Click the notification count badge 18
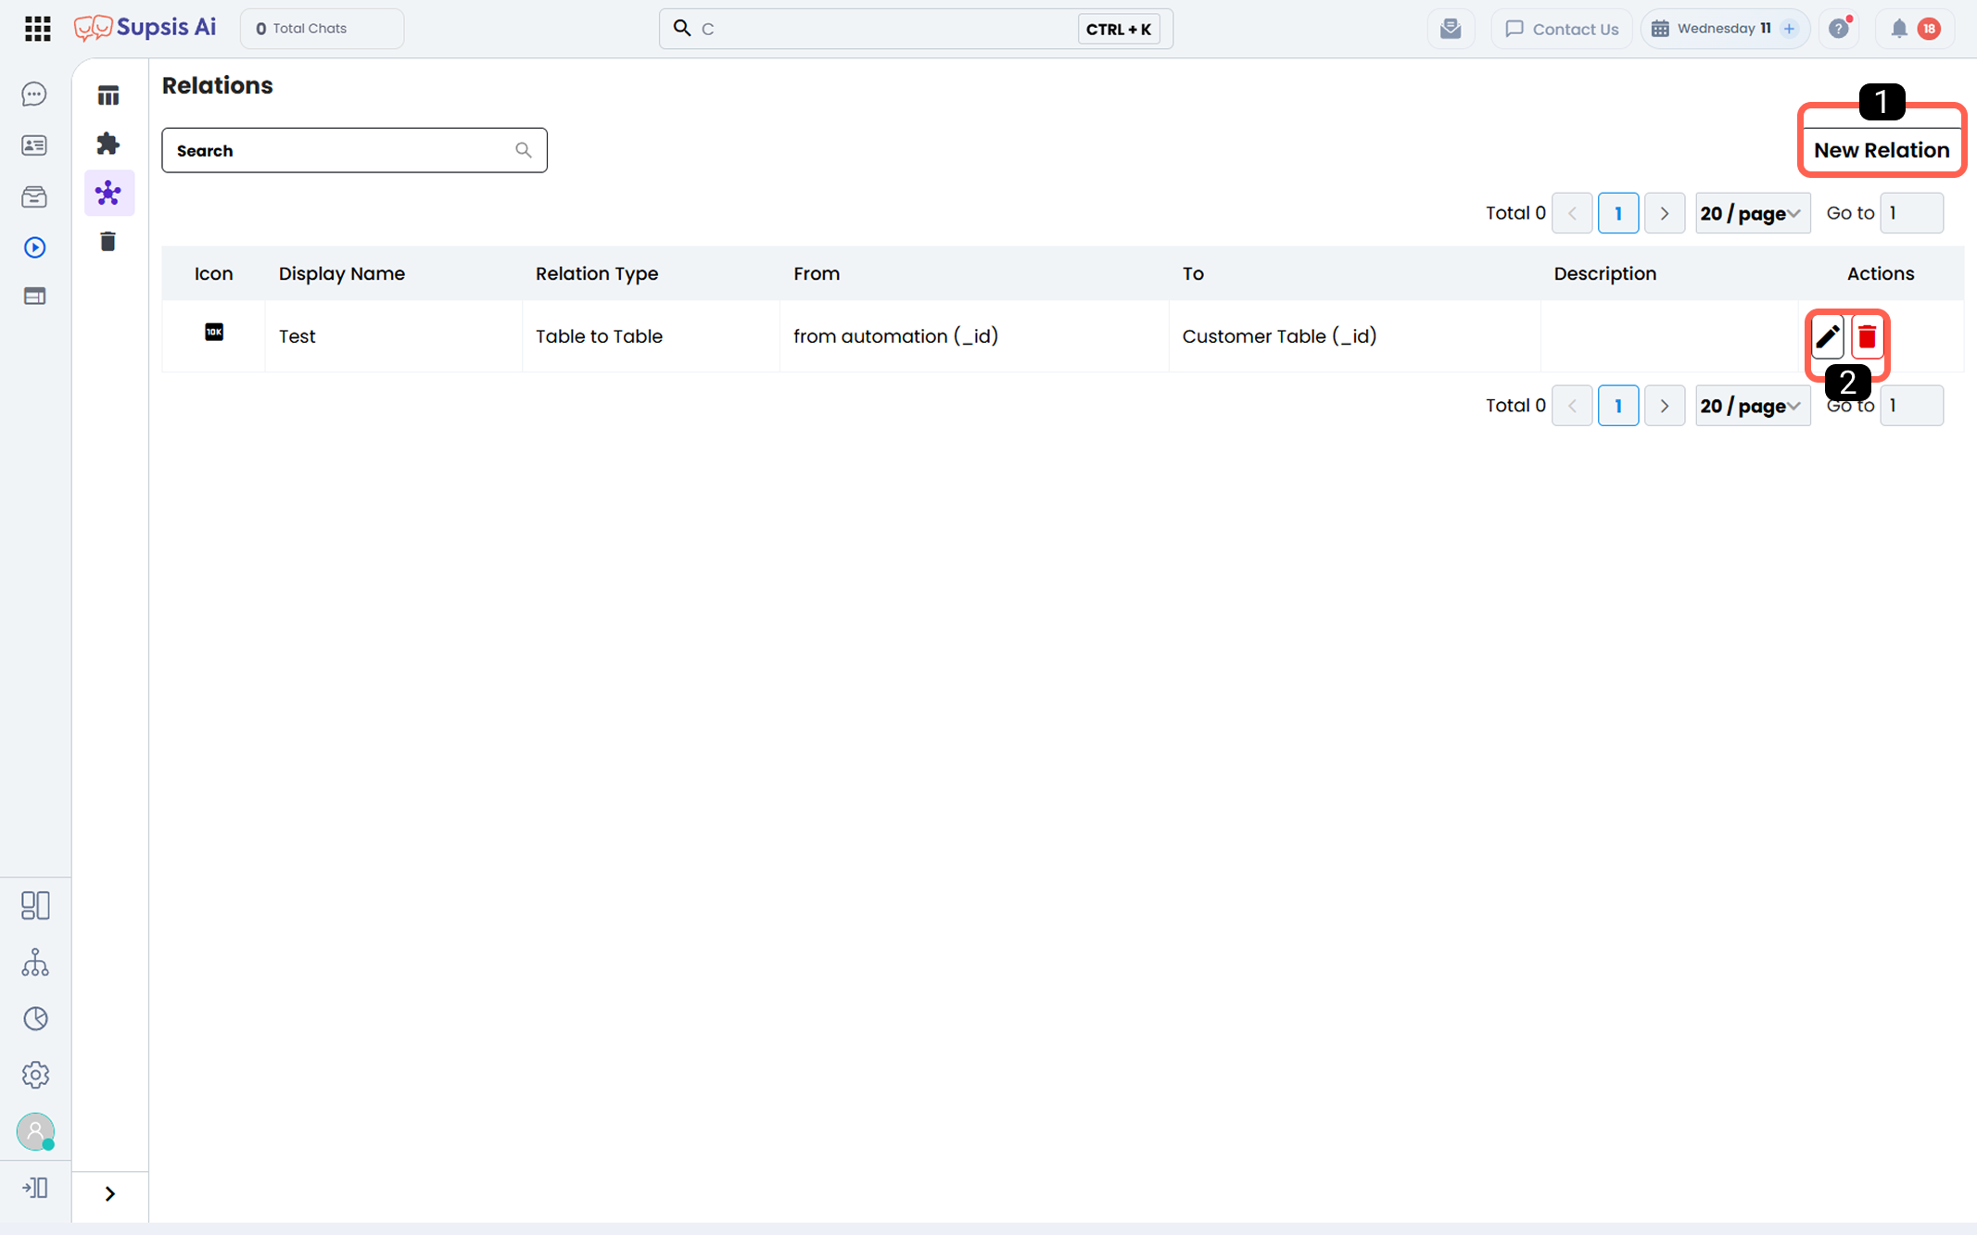Viewport: 1977px width, 1235px height. click(1929, 29)
